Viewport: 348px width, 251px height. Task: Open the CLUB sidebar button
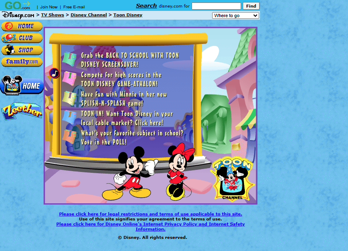click(22, 38)
